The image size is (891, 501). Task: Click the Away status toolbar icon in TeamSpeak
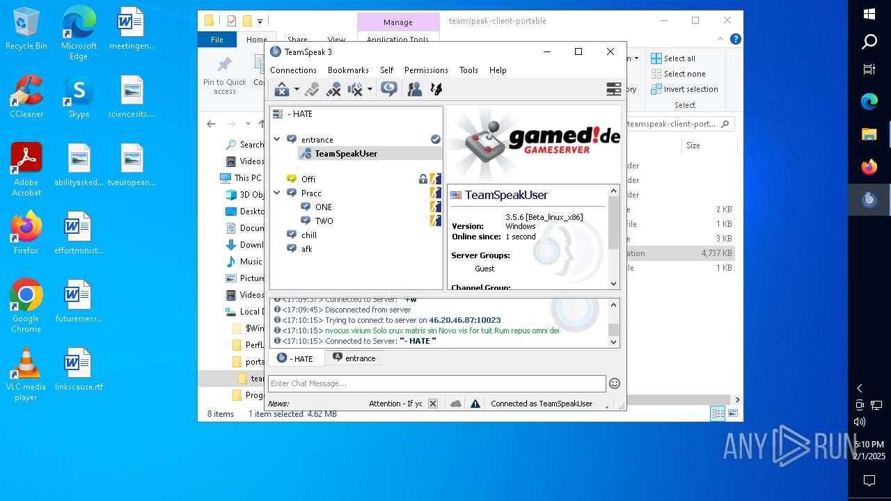pyautogui.click(x=282, y=89)
